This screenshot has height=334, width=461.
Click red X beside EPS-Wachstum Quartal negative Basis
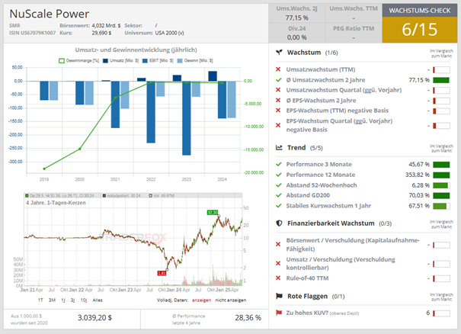(278, 125)
